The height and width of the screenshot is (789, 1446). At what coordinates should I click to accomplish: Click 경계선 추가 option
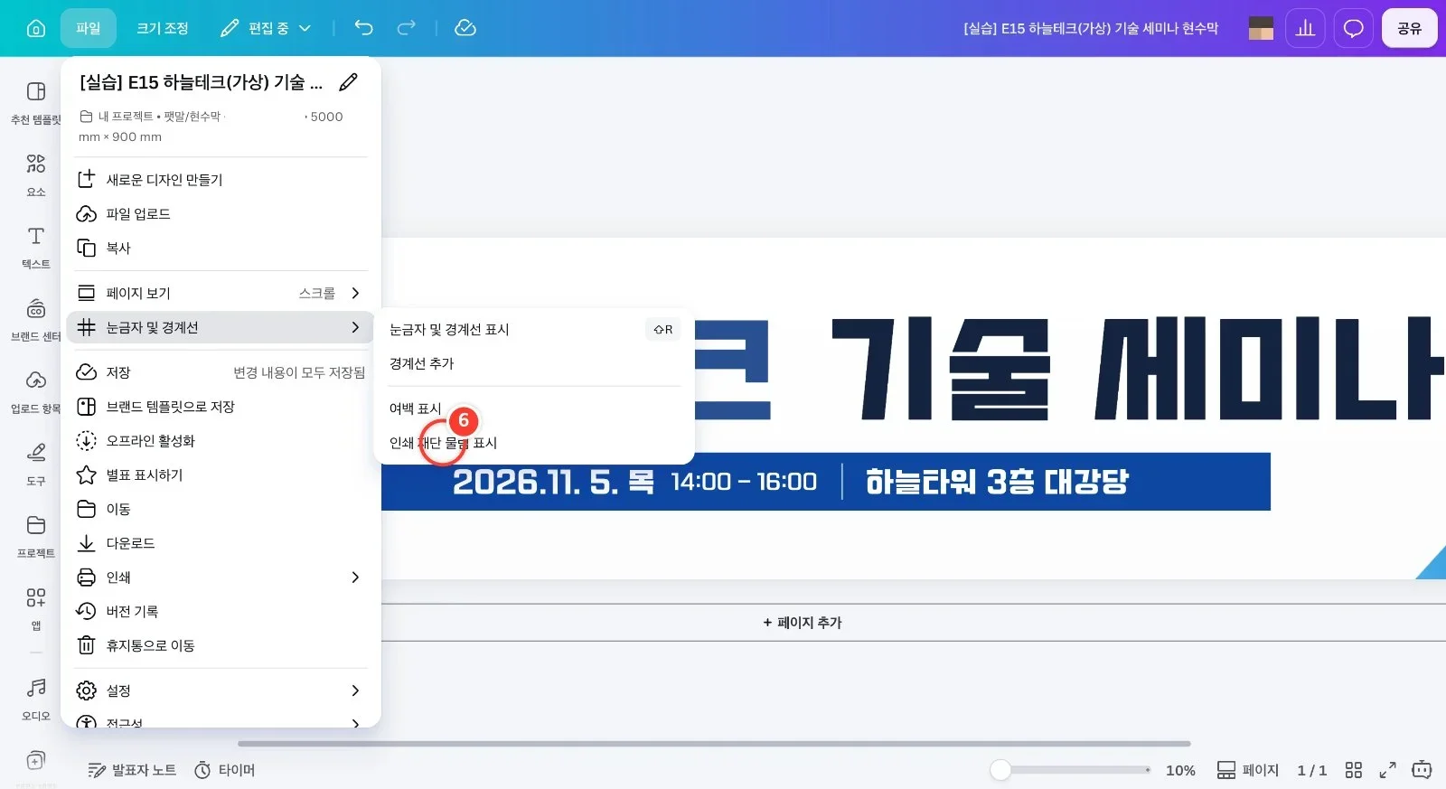point(534,363)
